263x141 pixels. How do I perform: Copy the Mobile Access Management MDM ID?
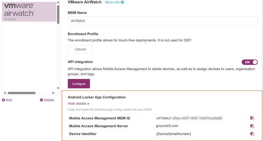(252, 118)
